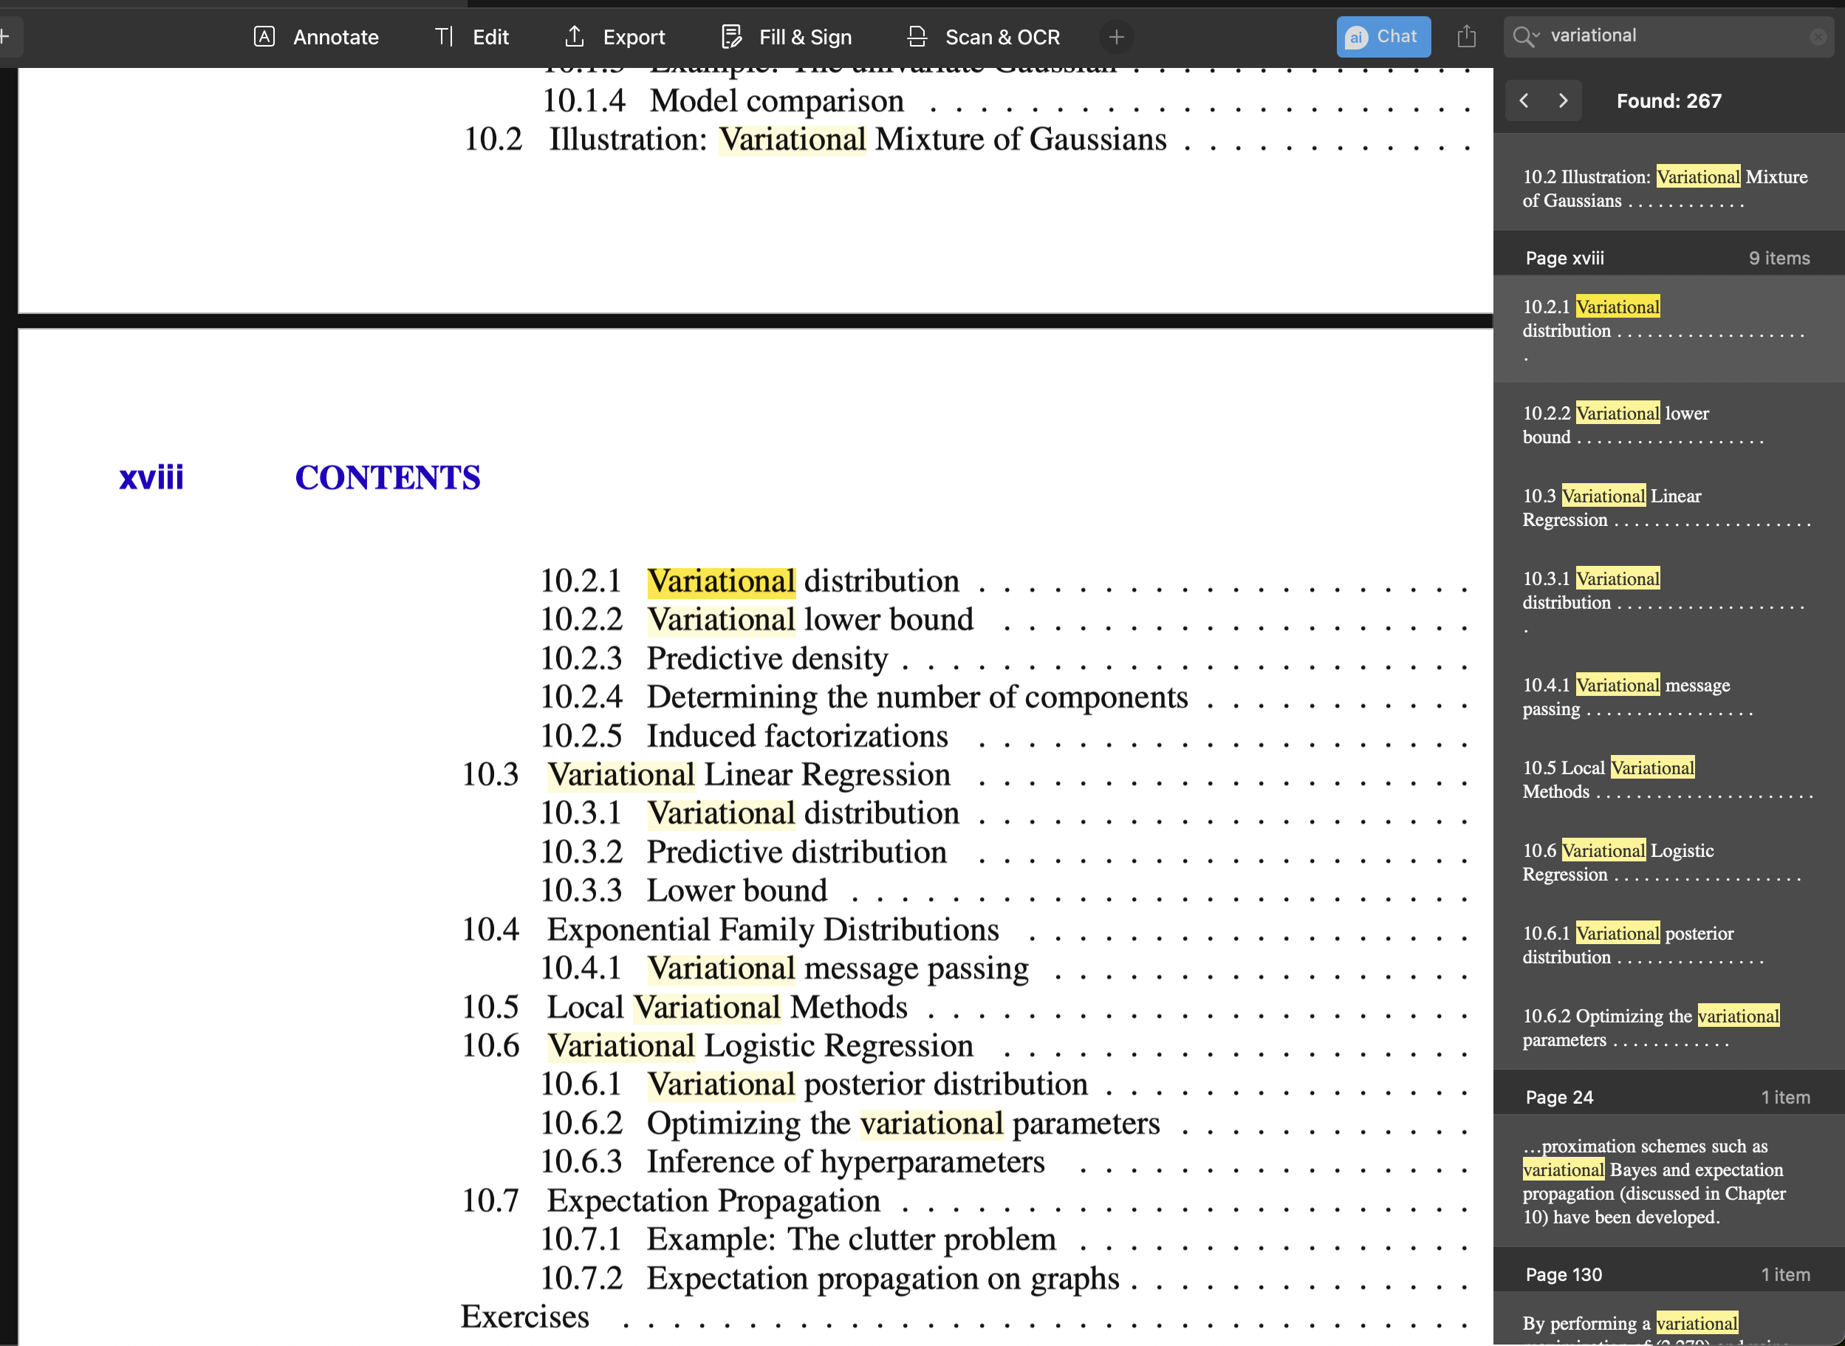Screen dimensions: 1845x1346
Task: Click the Annotate tool icon
Action: coord(264,37)
